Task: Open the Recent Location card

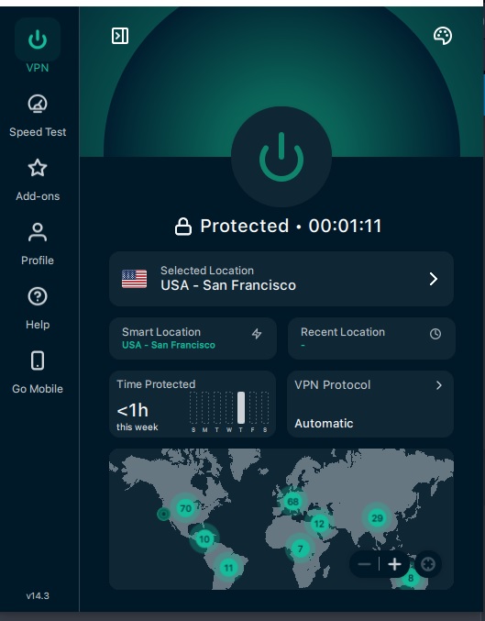Action: pos(371,338)
